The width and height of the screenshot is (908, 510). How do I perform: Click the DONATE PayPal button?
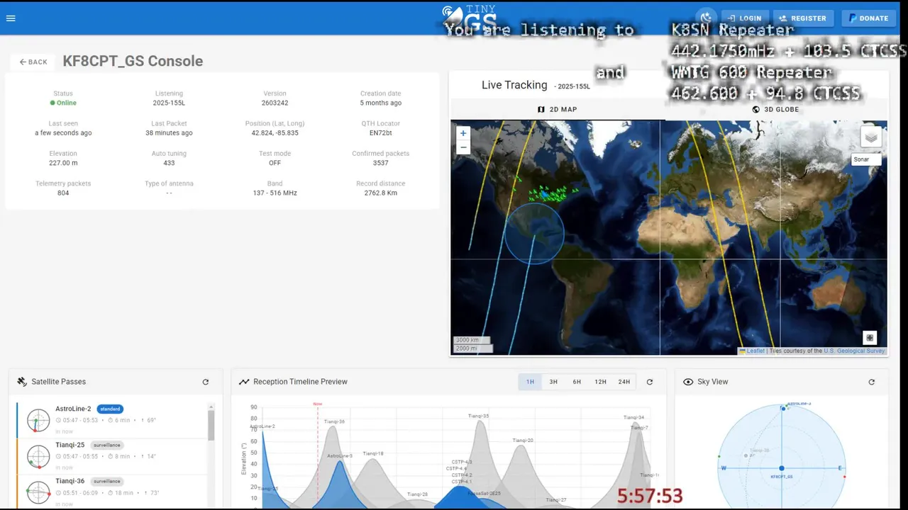(869, 18)
